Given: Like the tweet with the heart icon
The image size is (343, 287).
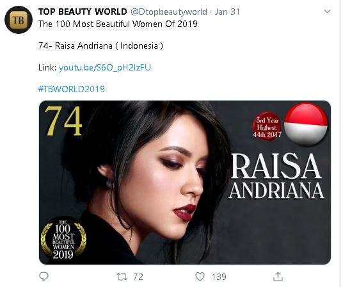Looking at the screenshot, I should click(x=200, y=277).
